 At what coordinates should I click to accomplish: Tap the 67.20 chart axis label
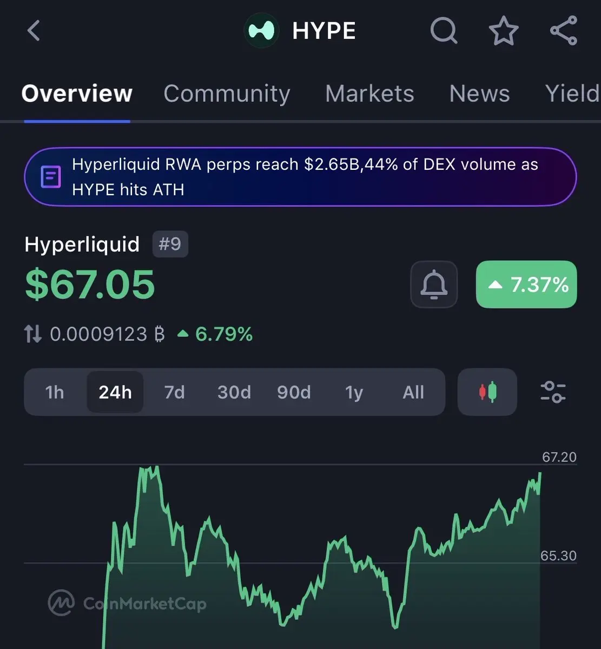[x=559, y=457]
